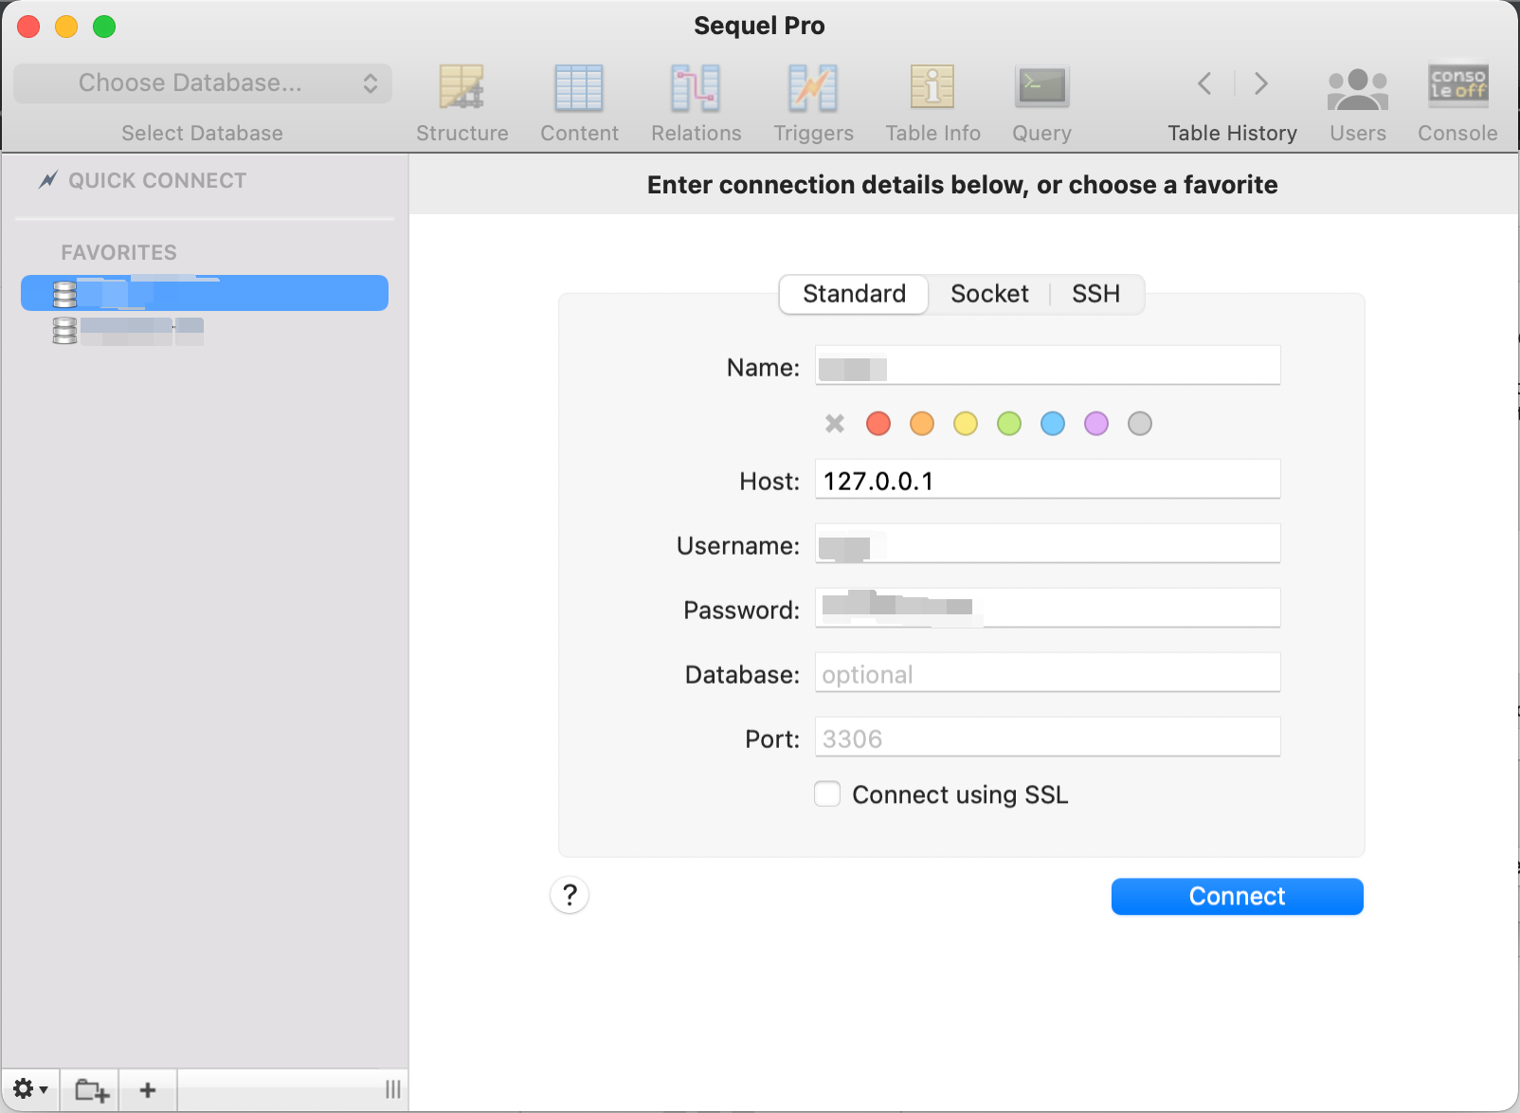Pick the green favorite color

[1009, 424]
